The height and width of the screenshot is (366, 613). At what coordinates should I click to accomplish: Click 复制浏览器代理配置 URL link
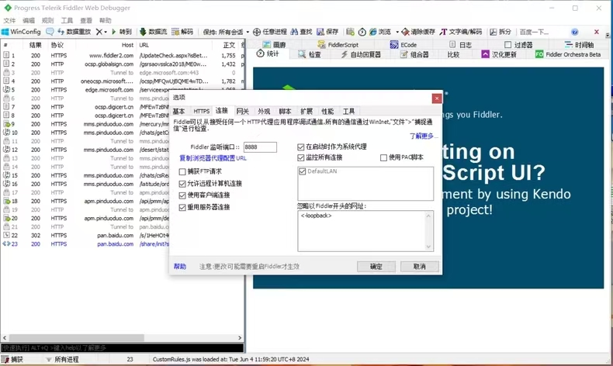tap(213, 158)
